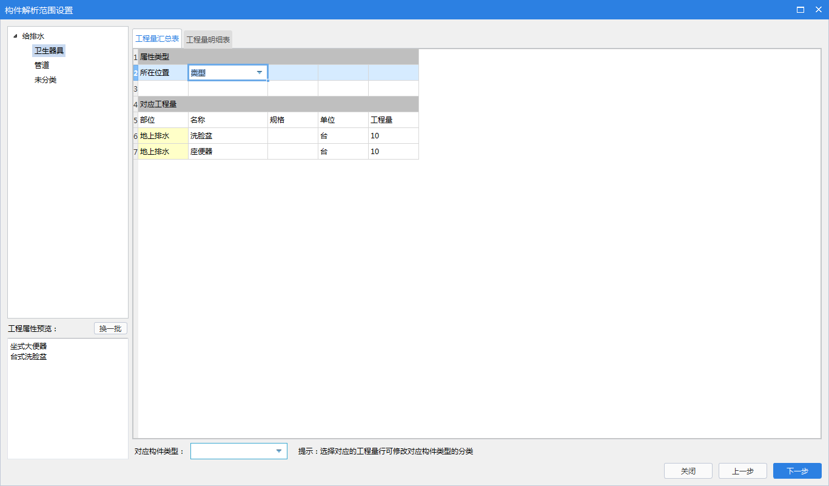
Task: Open the 类型 dropdown arrow
Action: (260, 73)
